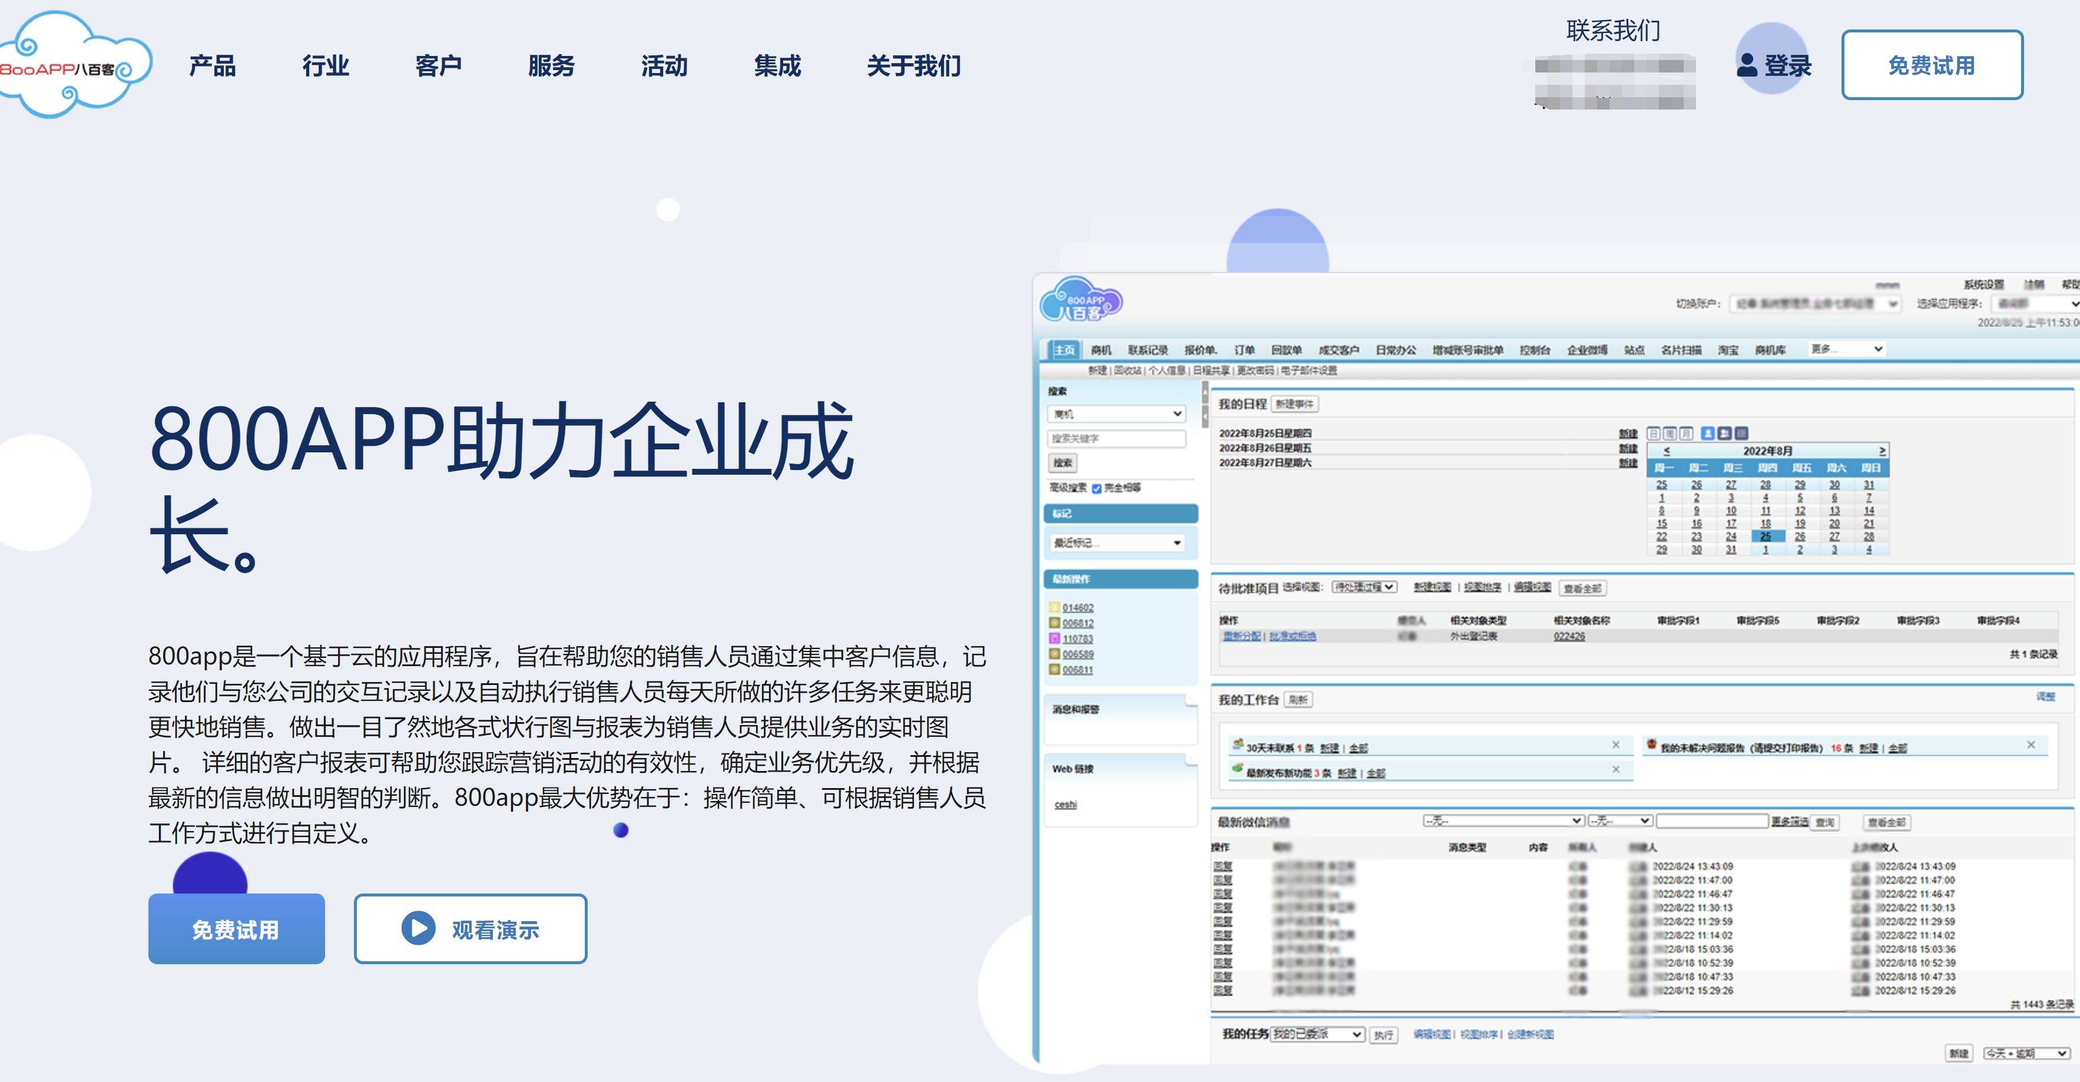The height and width of the screenshot is (1082, 2080).
Task: Click 新建 beside 2022年8月25日星期四
Action: tap(1628, 434)
